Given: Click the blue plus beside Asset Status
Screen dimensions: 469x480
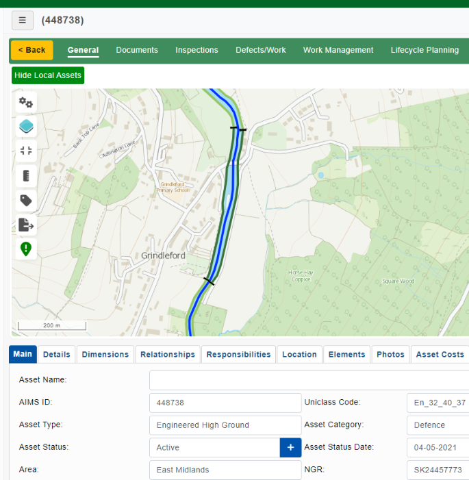Looking at the screenshot, I should (290, 447).
